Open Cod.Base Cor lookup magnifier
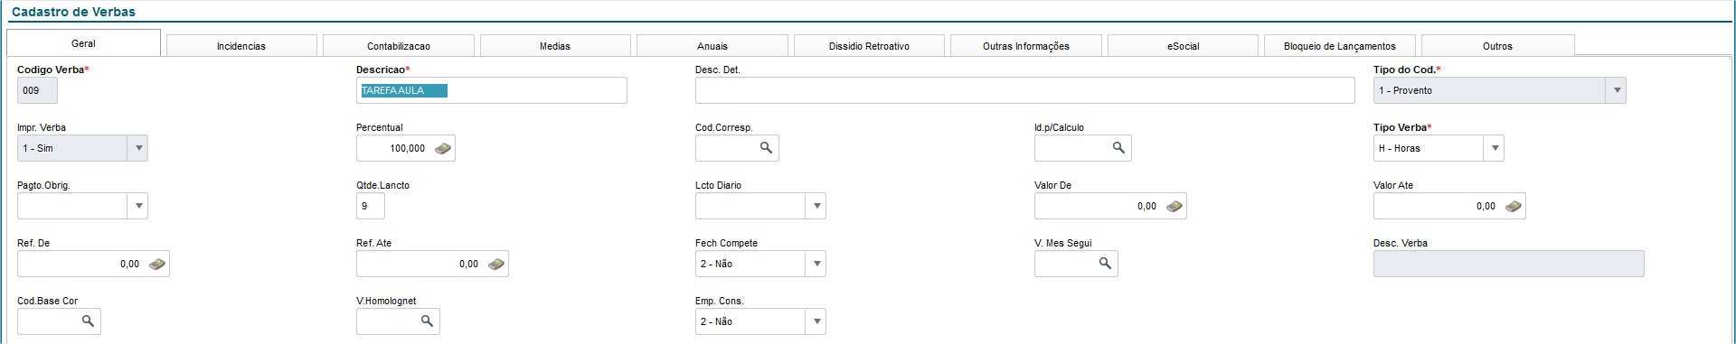This screenshot has width=1736, height=344. click(88, 321)
